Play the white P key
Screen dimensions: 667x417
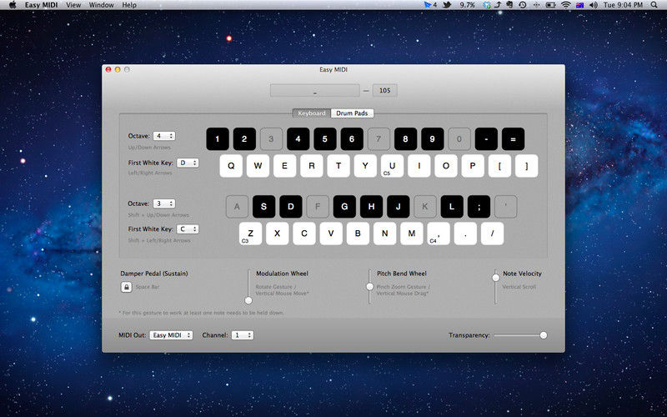tap(473, 166)
